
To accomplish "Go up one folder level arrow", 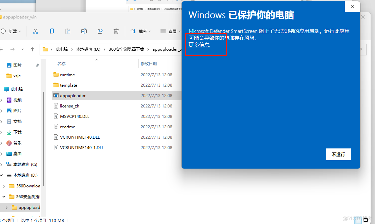I will (x=32, y=49).
